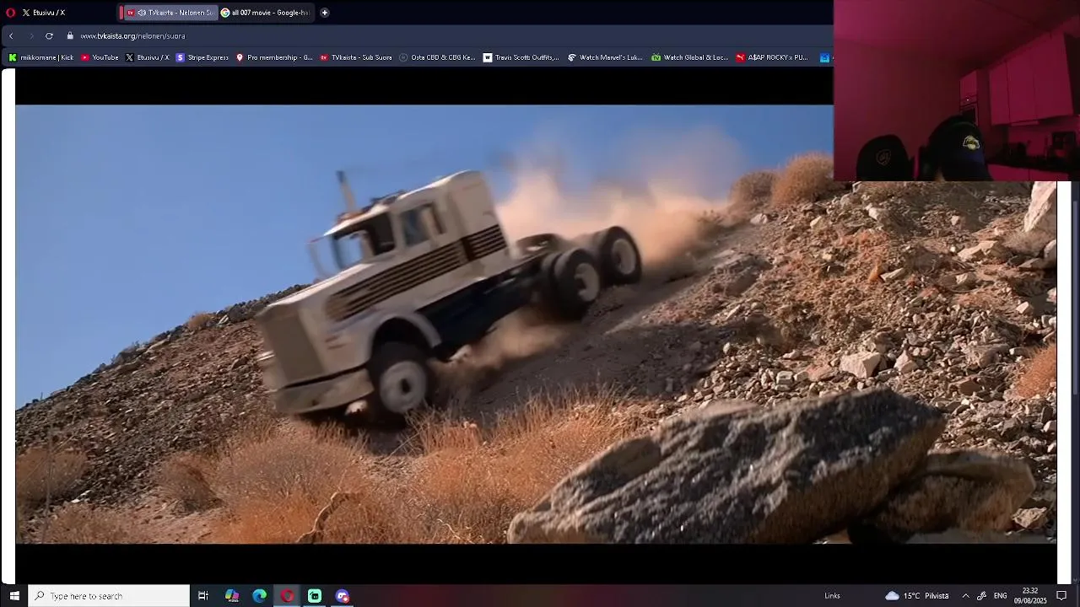This screenshot has width=1080, height=607.
Task: Open the weather widget 15°C Pilvistä
Action: coord(917,596)
